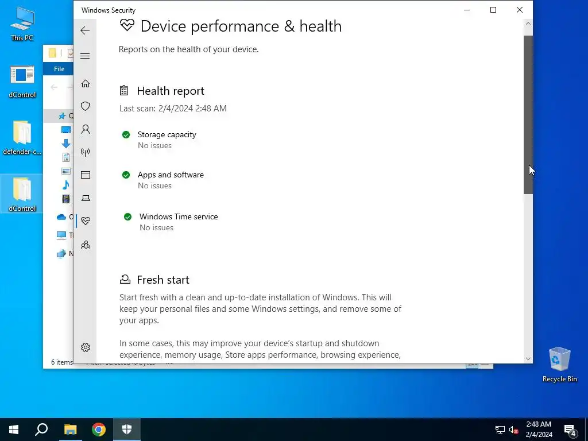This screenshot has height=441, width=588.
Task: Click the Fresh start icon
Action: (125, 279)
